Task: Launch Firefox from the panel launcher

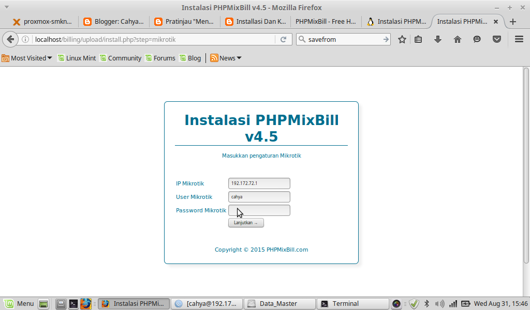Action: pos(85,304)
